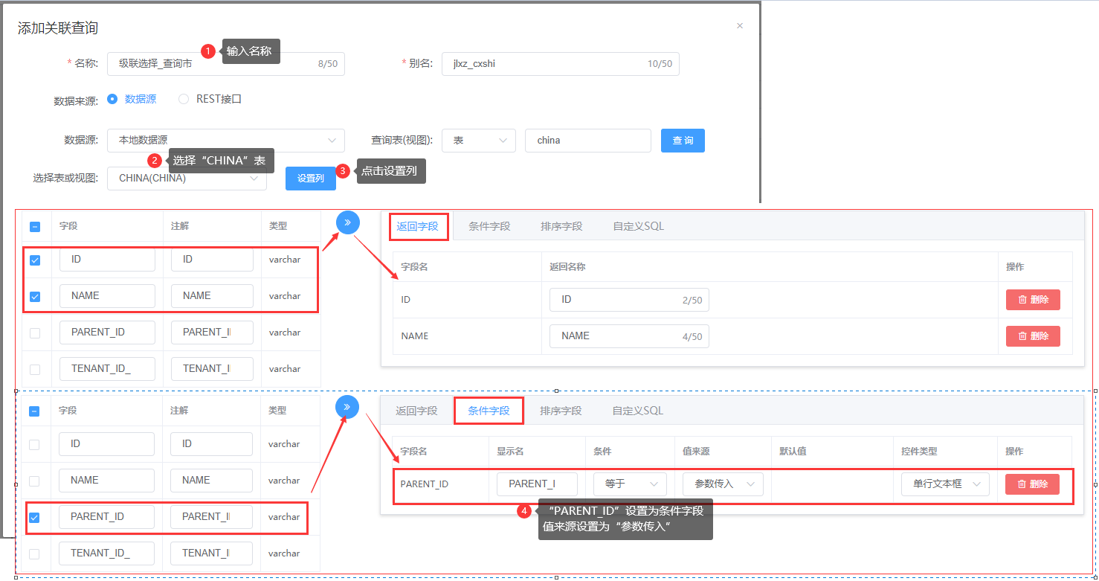Expand the 等于 condition dropdown

pyautogui.click(x=629, y=484)
